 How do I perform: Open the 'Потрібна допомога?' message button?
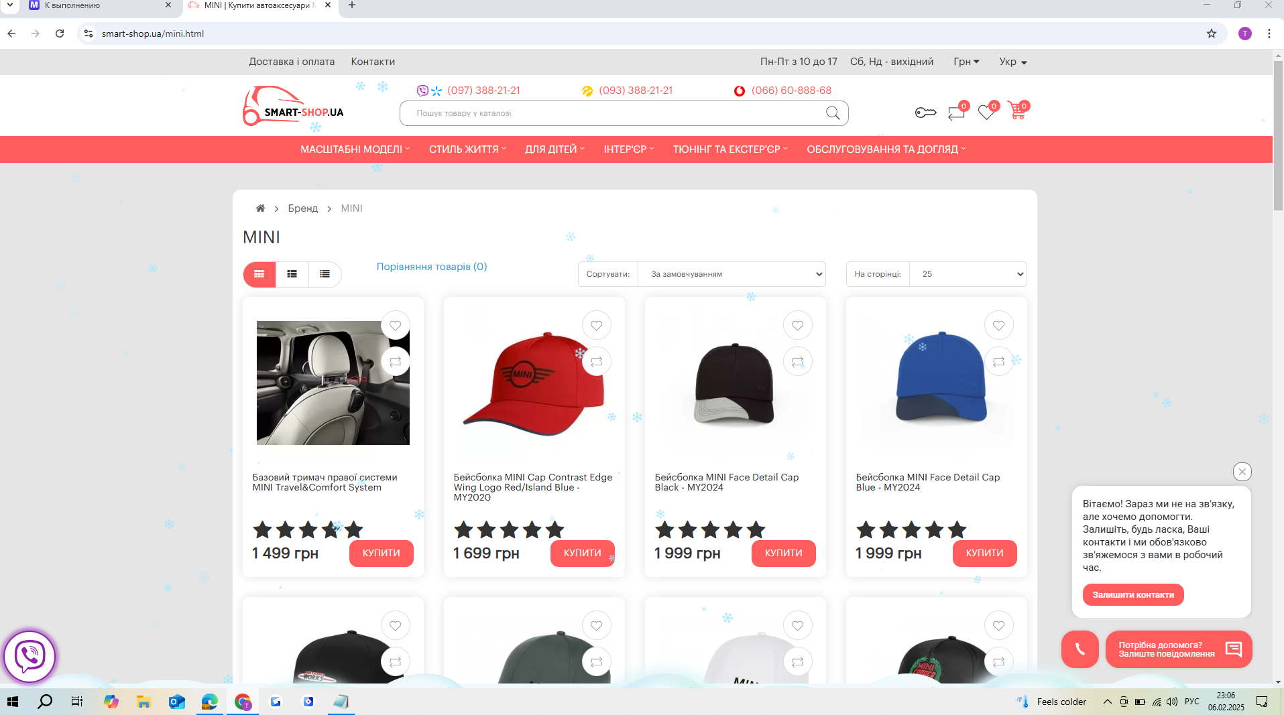pyautogui.click(x=1179, y=649)
